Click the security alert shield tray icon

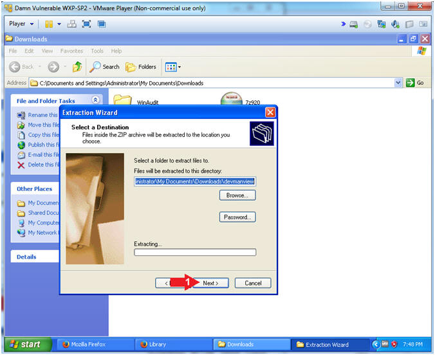point(394,345)
